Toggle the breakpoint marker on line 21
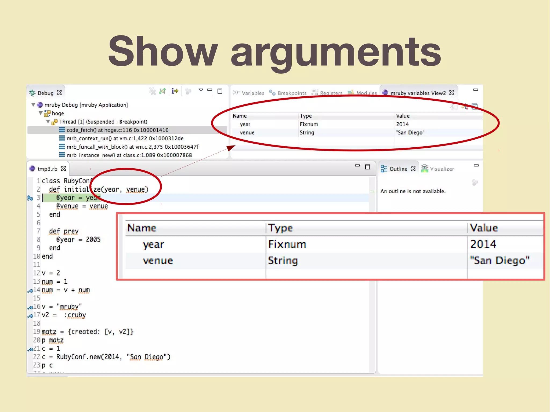 pyautogui.click(x=30, y=349)
